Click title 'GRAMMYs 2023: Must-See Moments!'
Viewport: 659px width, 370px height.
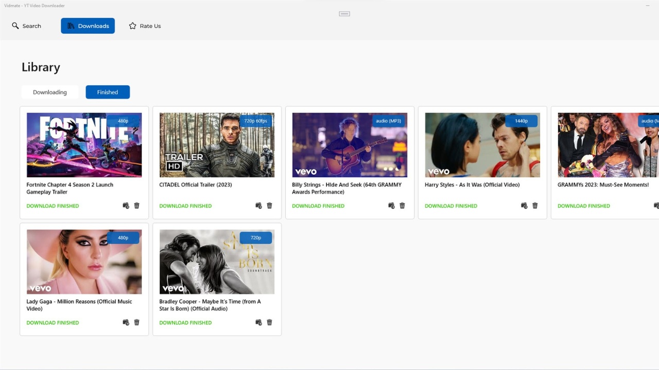(x=603, y=184)
